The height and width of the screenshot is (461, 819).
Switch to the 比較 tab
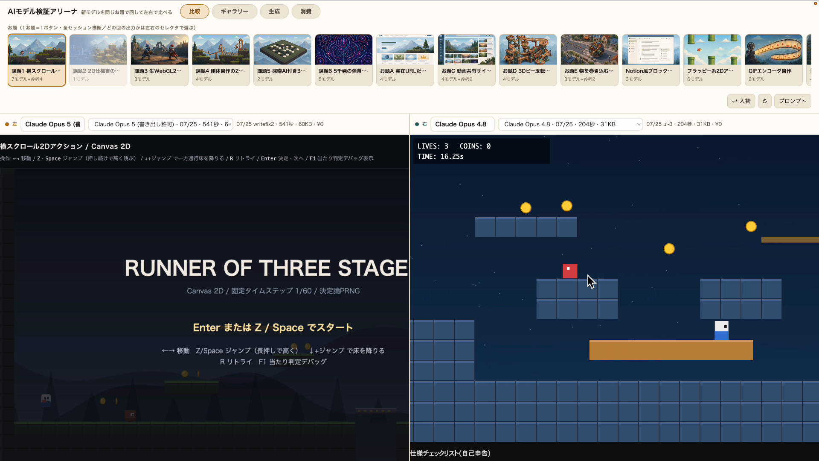[195, 12]
